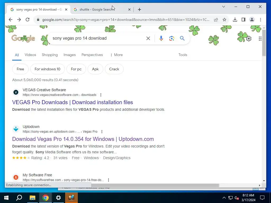The height and width of the screenshot is (203, 271).
Task: Click the browser forward arrow
Action: [x=19, y=20]
